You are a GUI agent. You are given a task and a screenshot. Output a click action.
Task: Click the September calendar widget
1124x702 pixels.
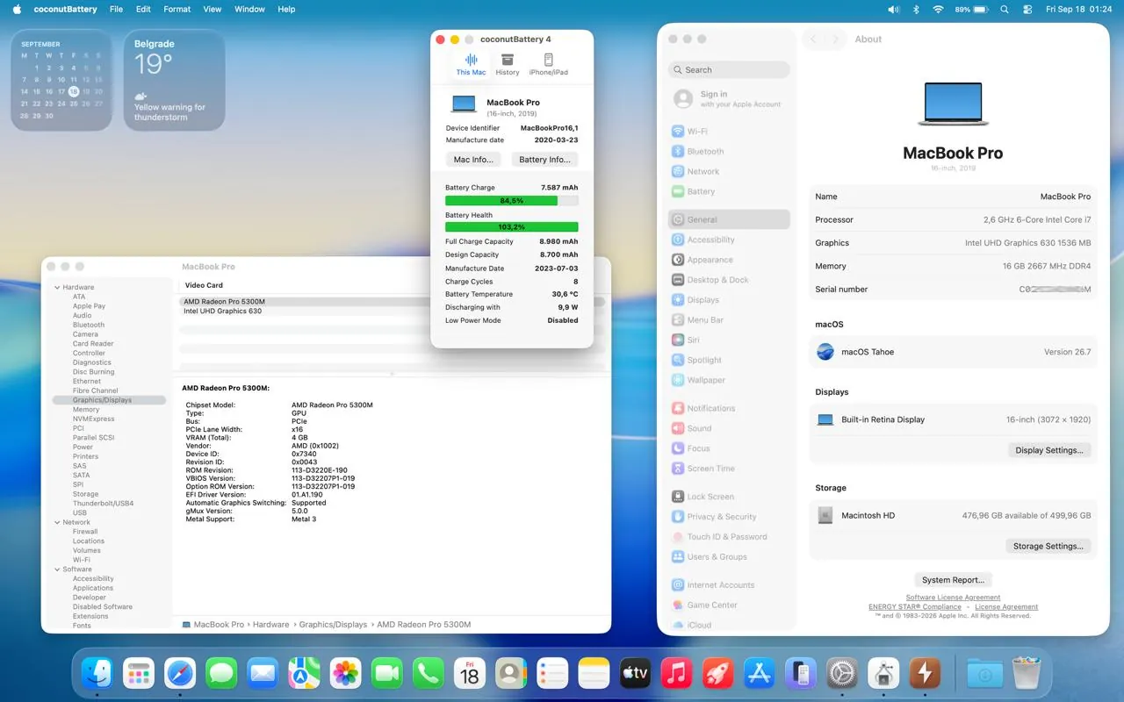[61, 81]
